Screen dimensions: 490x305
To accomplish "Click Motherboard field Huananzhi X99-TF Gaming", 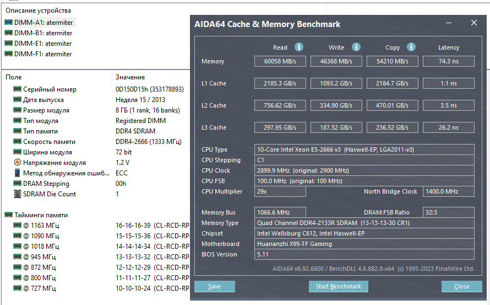I will coord(364,244).
